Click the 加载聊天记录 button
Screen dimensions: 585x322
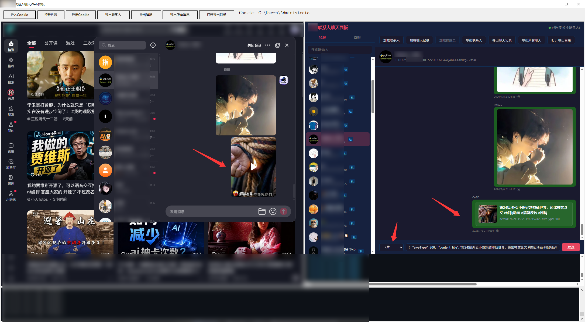click(x=419, y=40)
